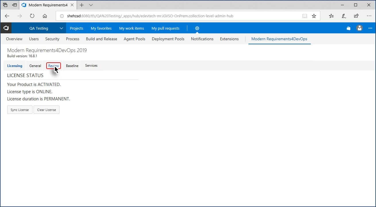Close the Modern Requirements4 browser tab
This screenshot has height=207, width=376.
point(72,5)
